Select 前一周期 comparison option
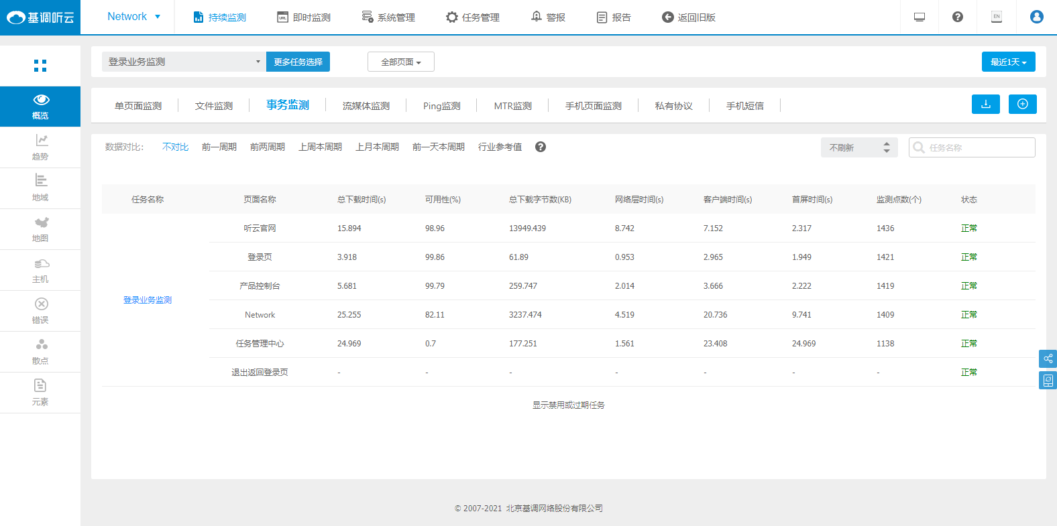Screen dimensions: 1057x526 pos(219,147)
